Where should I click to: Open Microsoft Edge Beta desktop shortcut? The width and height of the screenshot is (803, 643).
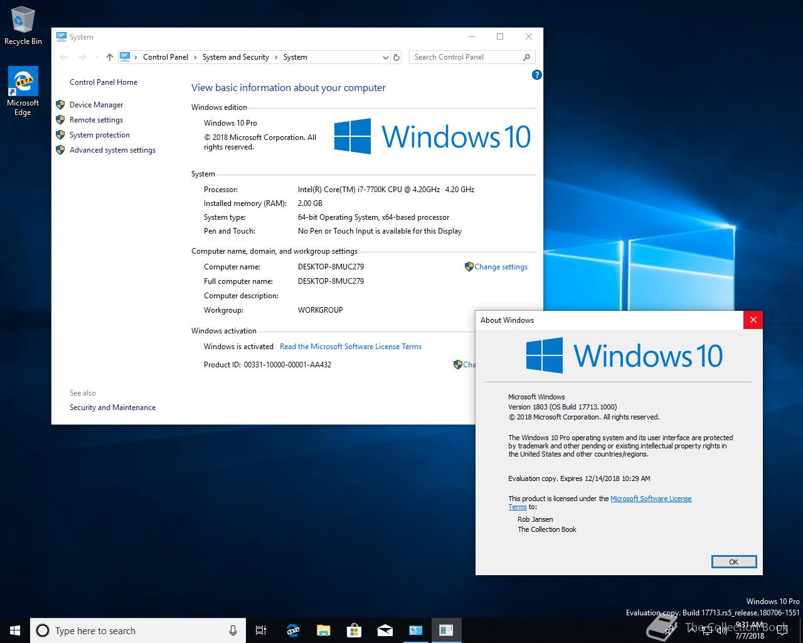tap(23, 92)
